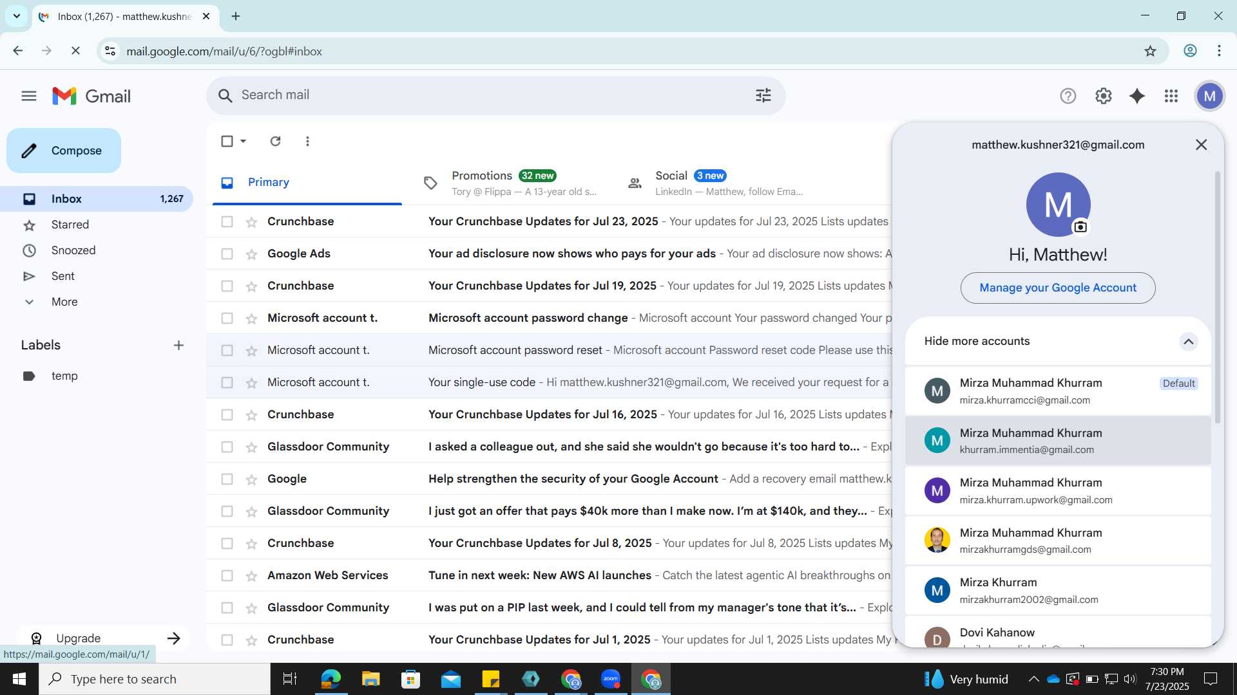The image size is (1237, 695).
Task: Open Task View on the taskbar
Action: (290, 679)
